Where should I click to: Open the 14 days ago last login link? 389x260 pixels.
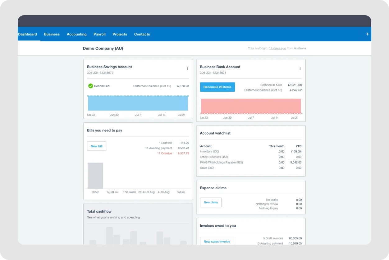click(x=277, y=48)
